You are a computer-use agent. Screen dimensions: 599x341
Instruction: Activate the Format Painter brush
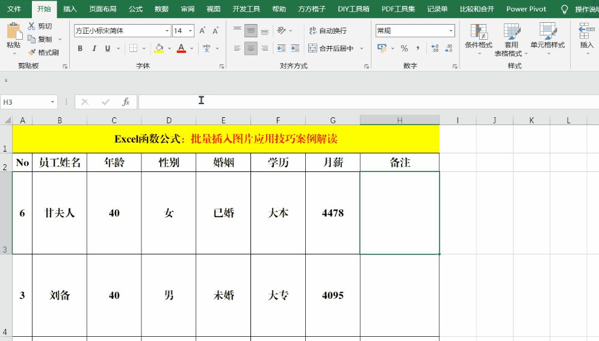(x=32, y=52)
